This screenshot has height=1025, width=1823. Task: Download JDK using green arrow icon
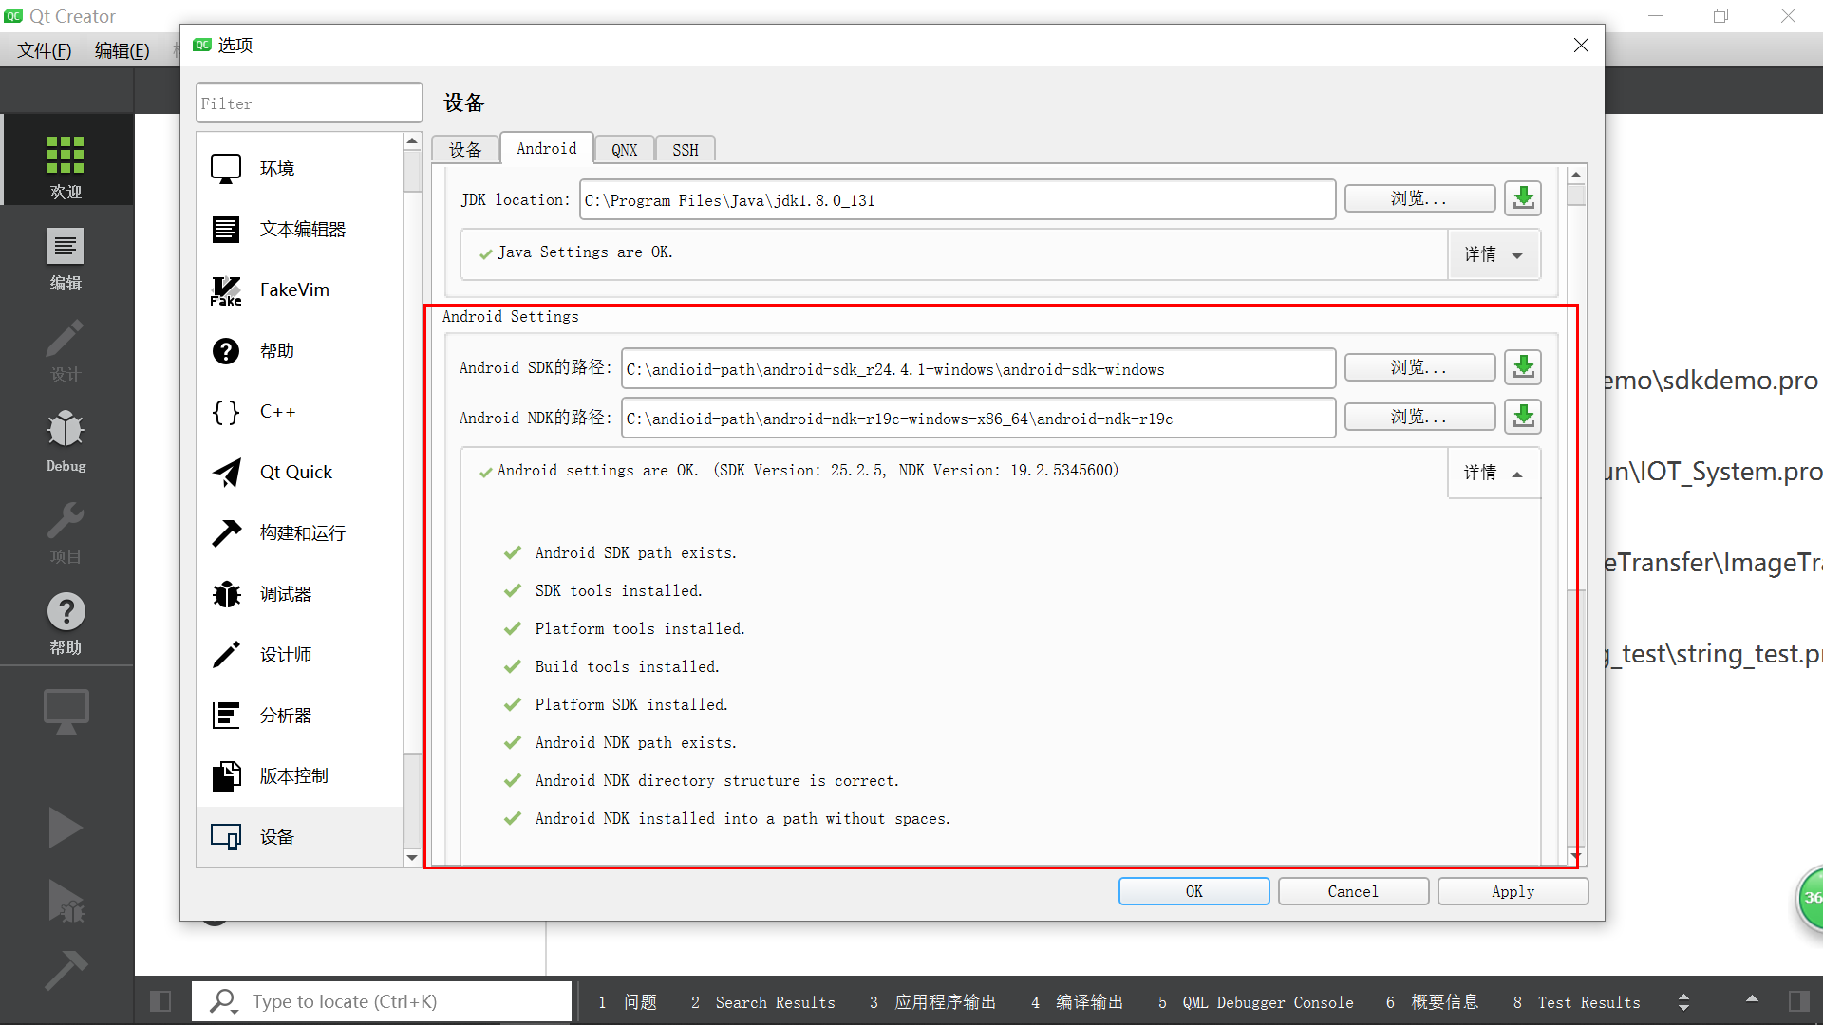click(1523, 198)
